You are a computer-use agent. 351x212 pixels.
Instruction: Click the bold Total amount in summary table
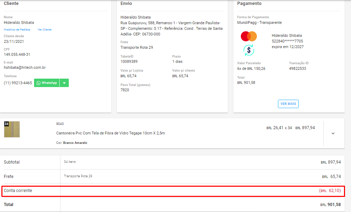point(330,205)
